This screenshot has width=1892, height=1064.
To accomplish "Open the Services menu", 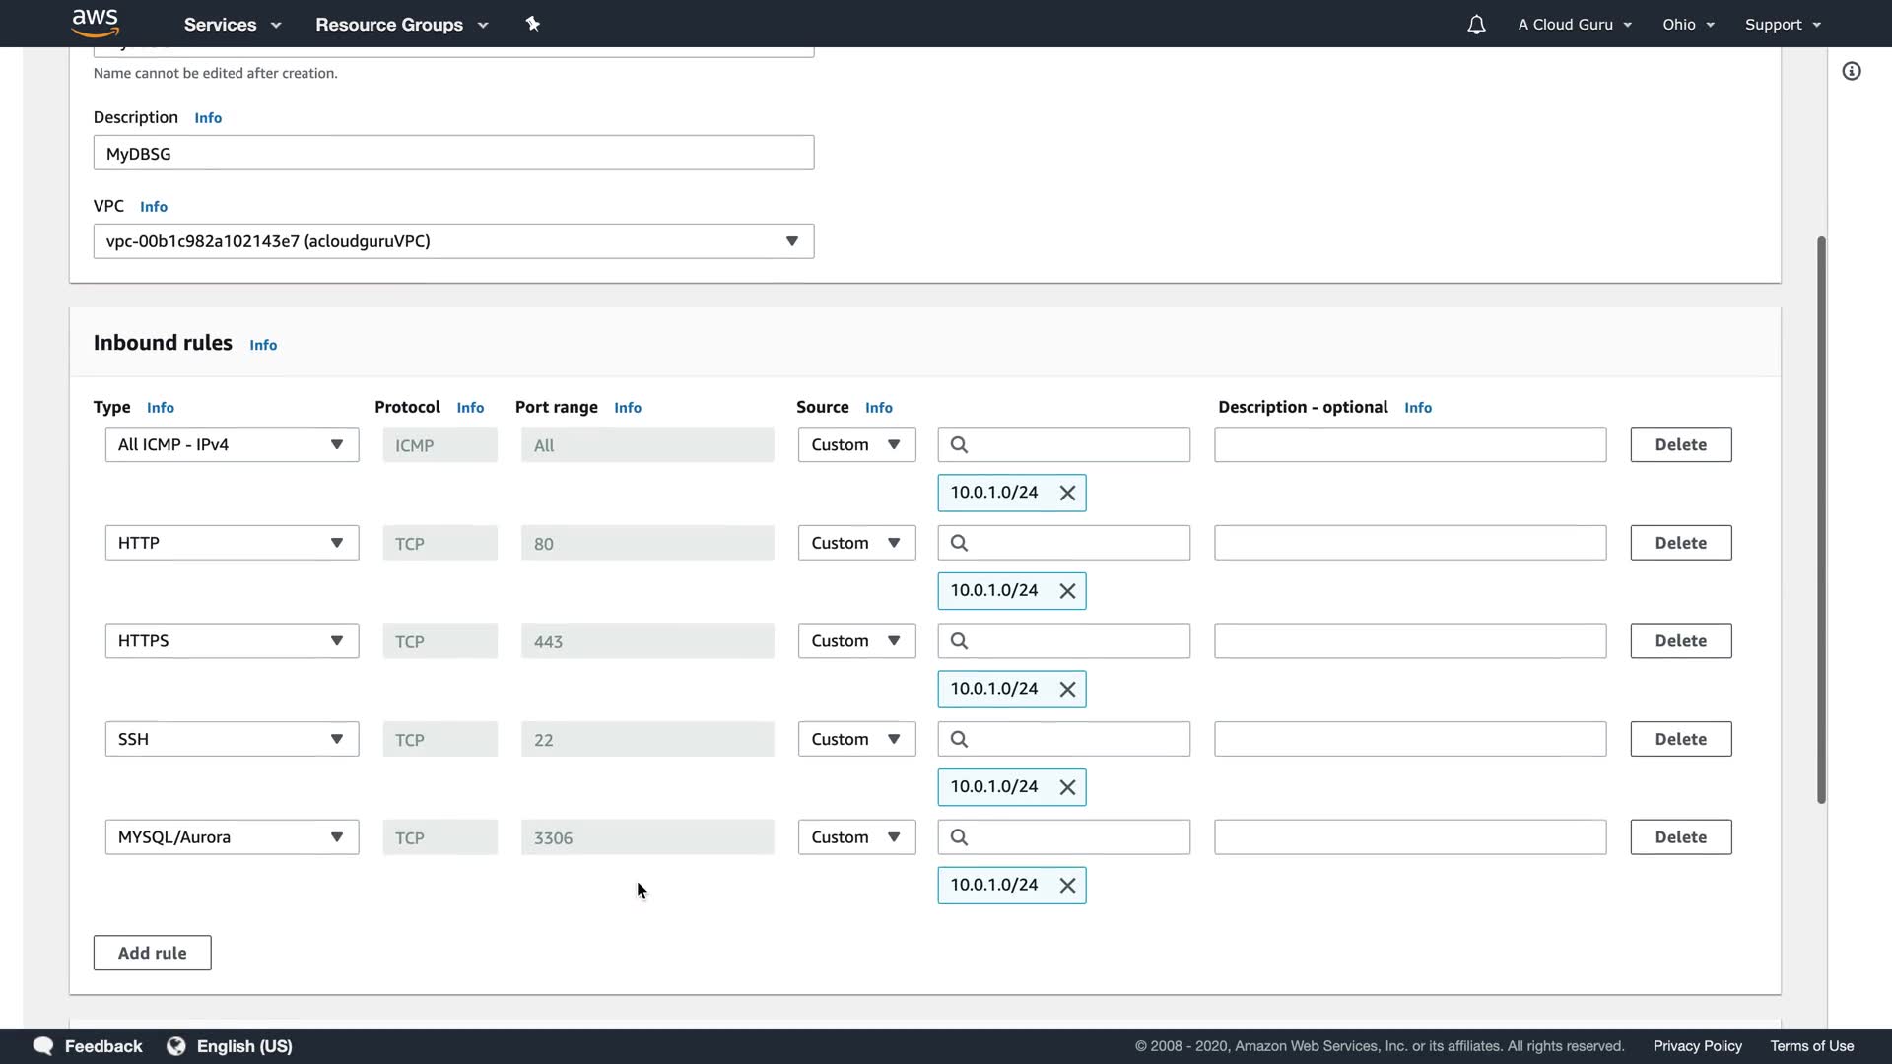I will coord(233,25).
